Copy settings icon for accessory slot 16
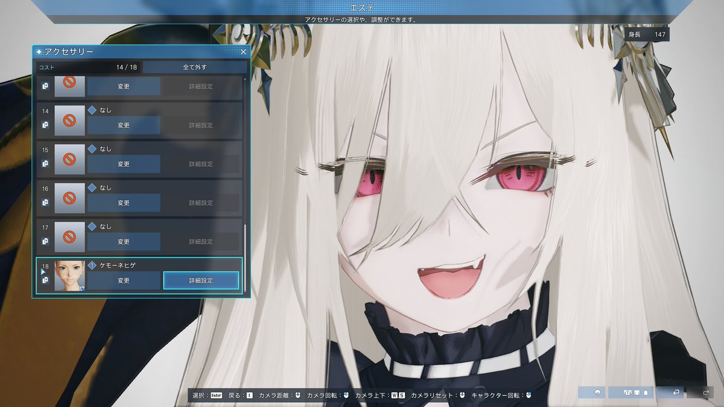The width and height of the screenshot is (724, 407). [x=45, y=203]
